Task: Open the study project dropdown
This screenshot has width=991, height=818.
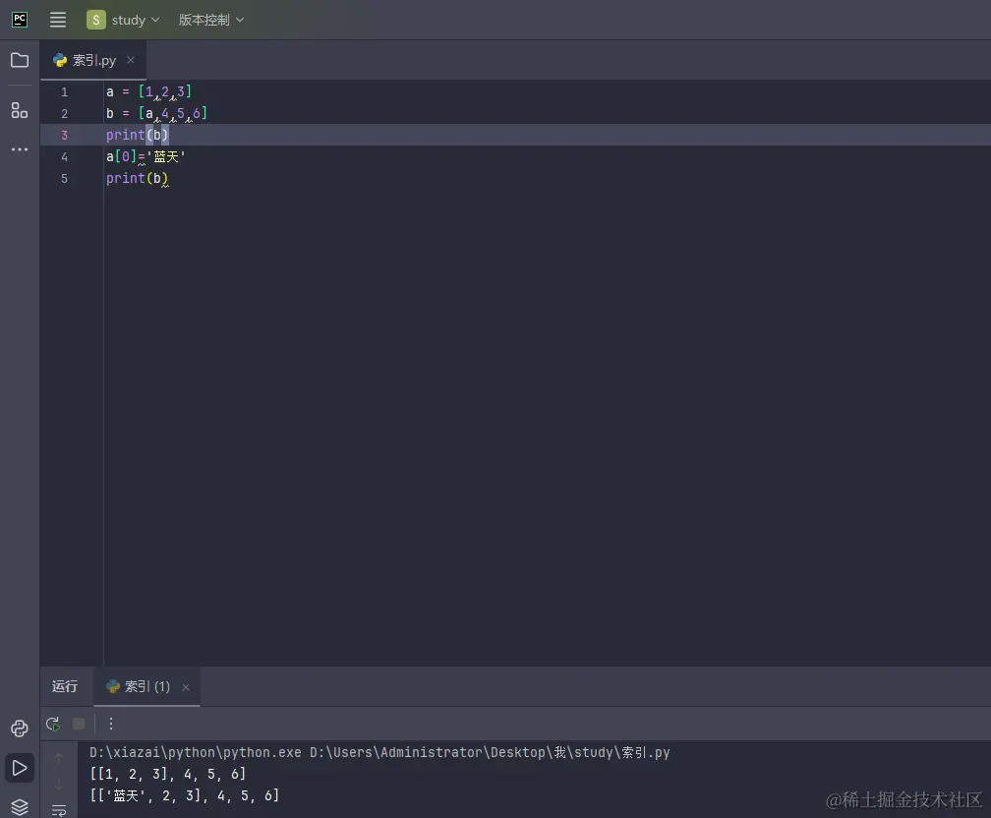Action: tap(123, 20)
